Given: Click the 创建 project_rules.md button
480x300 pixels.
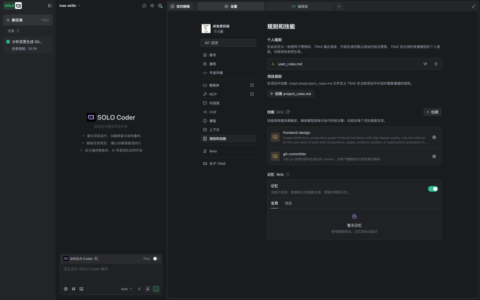Looking at the screenshot, I should [x=290, y=93].
